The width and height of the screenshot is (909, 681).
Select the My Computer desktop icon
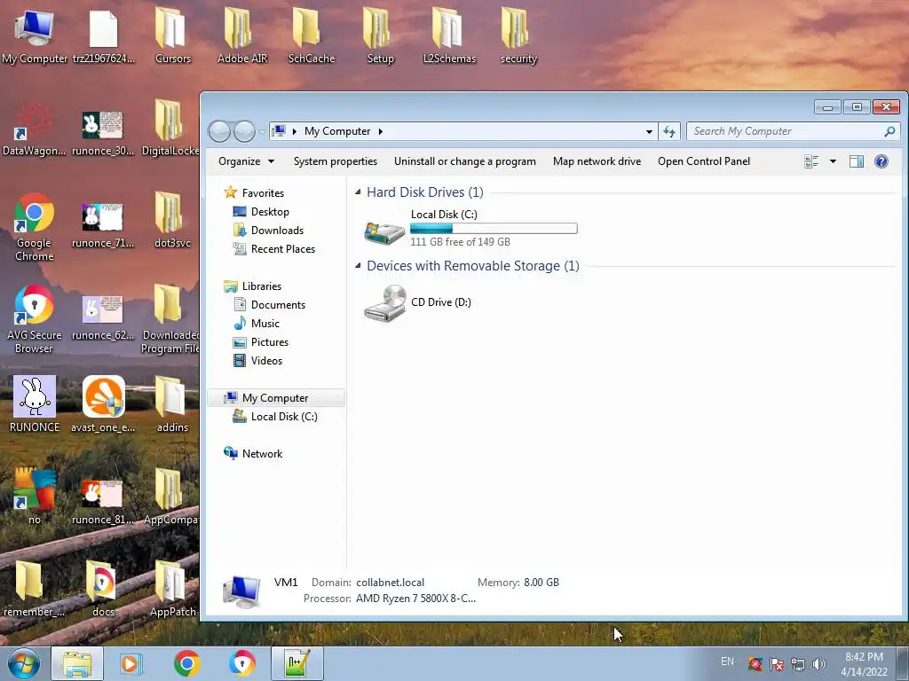[x=35, y=35]
